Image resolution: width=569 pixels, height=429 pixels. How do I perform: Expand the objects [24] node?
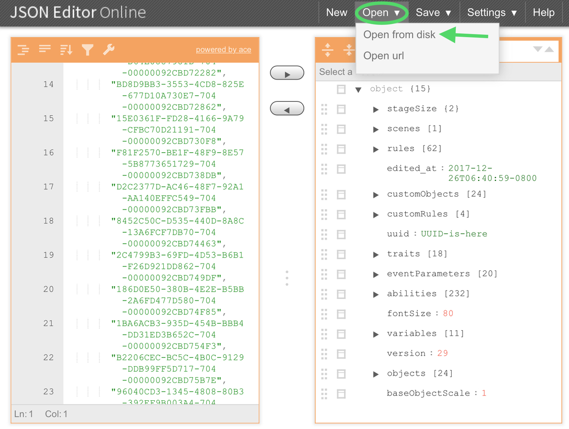tap(376, 375)
